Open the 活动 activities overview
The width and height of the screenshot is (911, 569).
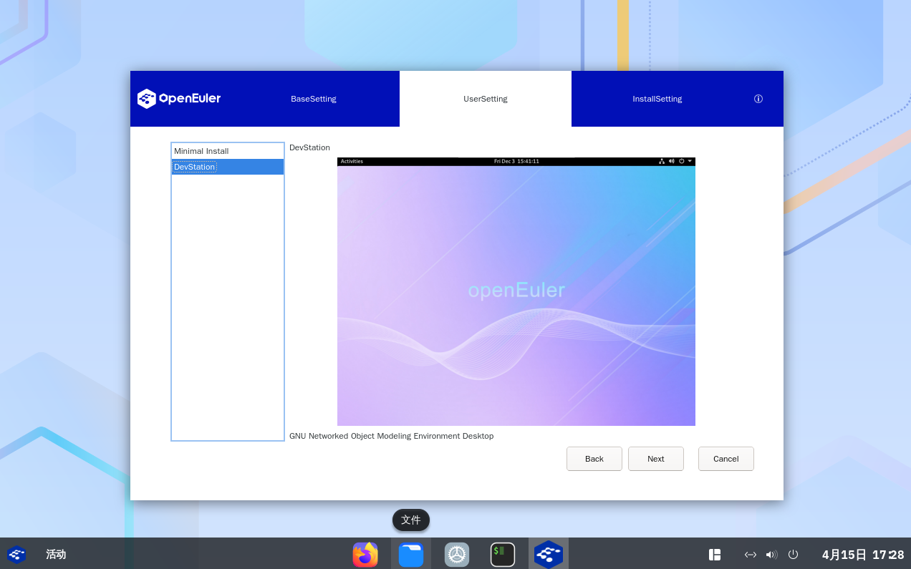tap(56, 555)
